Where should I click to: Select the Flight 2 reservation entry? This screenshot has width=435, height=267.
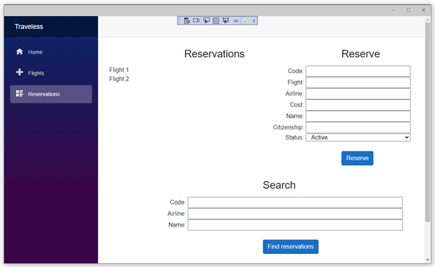click(x=119, y=79)
